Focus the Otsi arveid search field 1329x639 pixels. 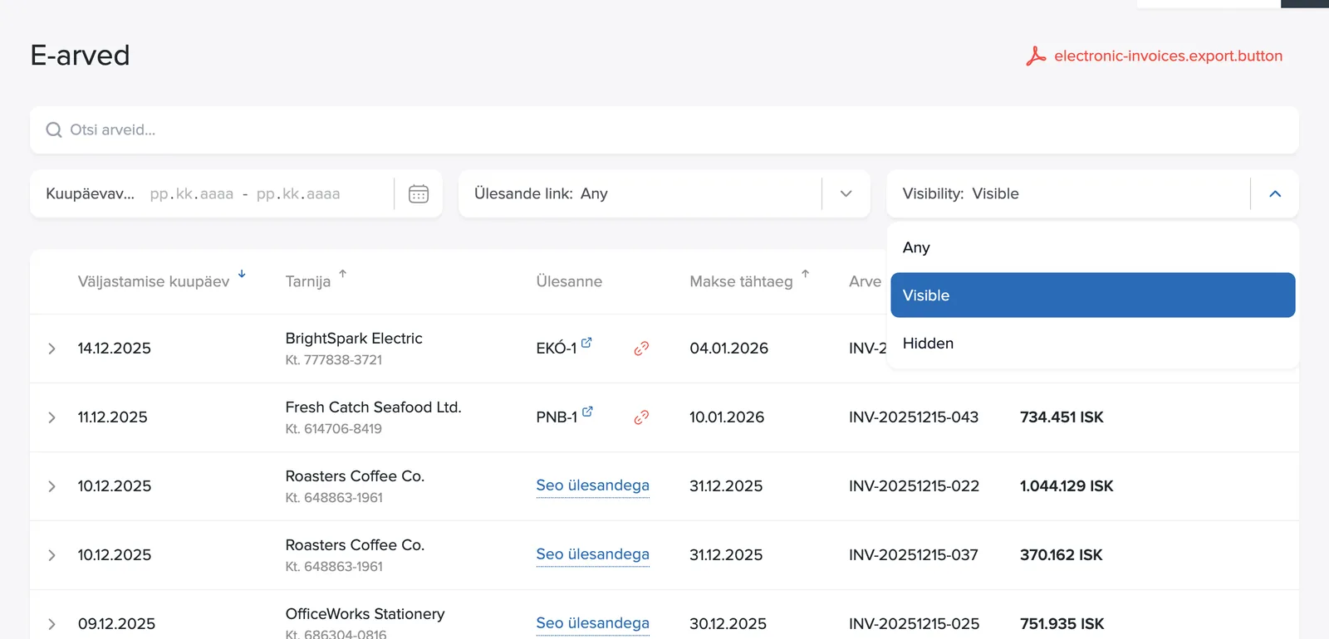point(664,129)
